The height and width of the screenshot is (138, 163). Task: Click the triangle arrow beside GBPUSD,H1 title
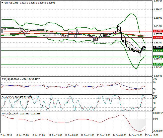pyautogui.click(x=2, y=3)
